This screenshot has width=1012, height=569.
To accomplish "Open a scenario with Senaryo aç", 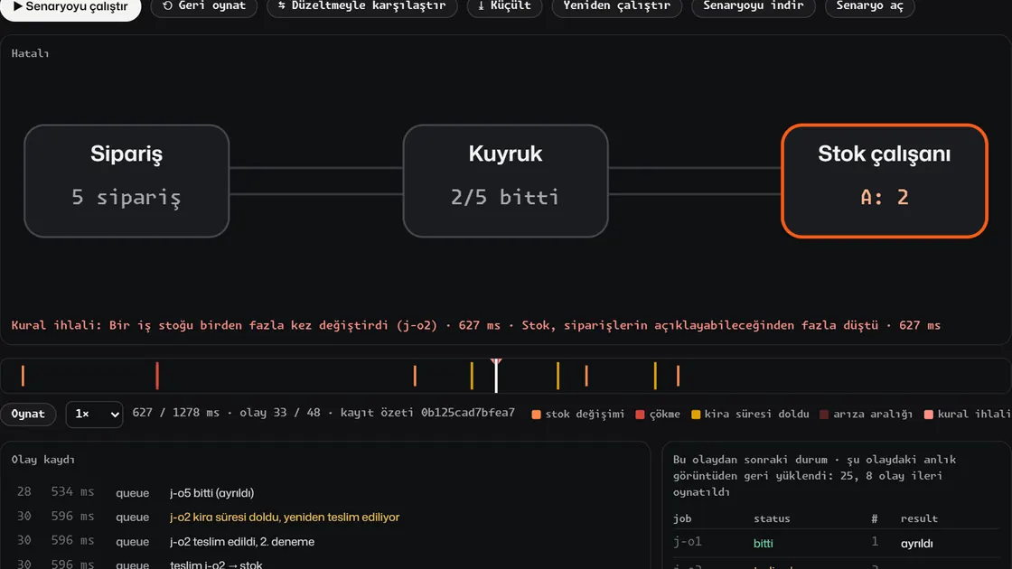I will coord(869,6).
